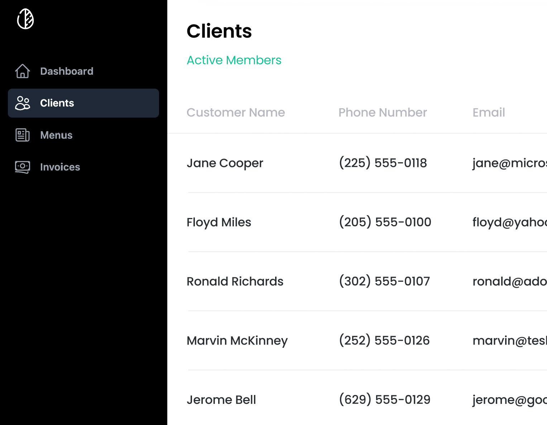Open the Dashboard menu item
The image size is (547, 425).
pyautogui.click(x=83, y=71)
